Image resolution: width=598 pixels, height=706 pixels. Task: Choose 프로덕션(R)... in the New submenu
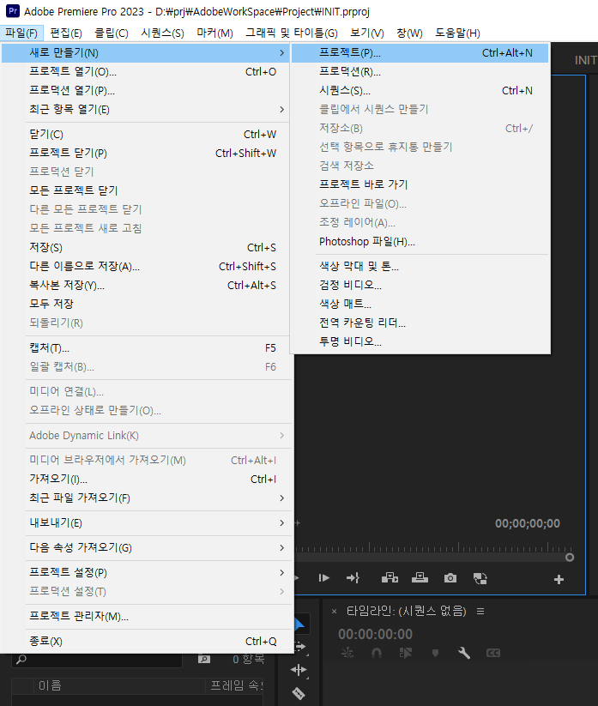tap(420, 71)
